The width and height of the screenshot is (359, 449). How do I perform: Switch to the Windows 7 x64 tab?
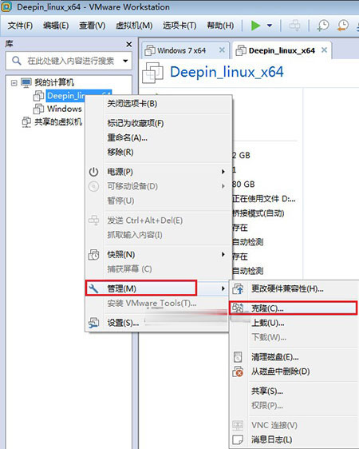tap(181, 50)
